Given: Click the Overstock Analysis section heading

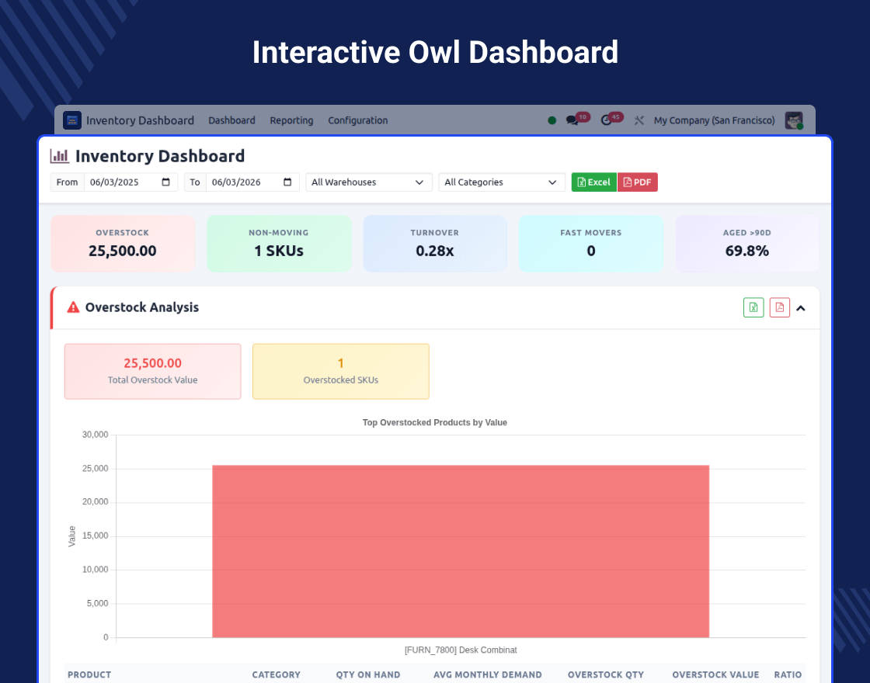Looking at the screenshot, I should tap(142, 307).
